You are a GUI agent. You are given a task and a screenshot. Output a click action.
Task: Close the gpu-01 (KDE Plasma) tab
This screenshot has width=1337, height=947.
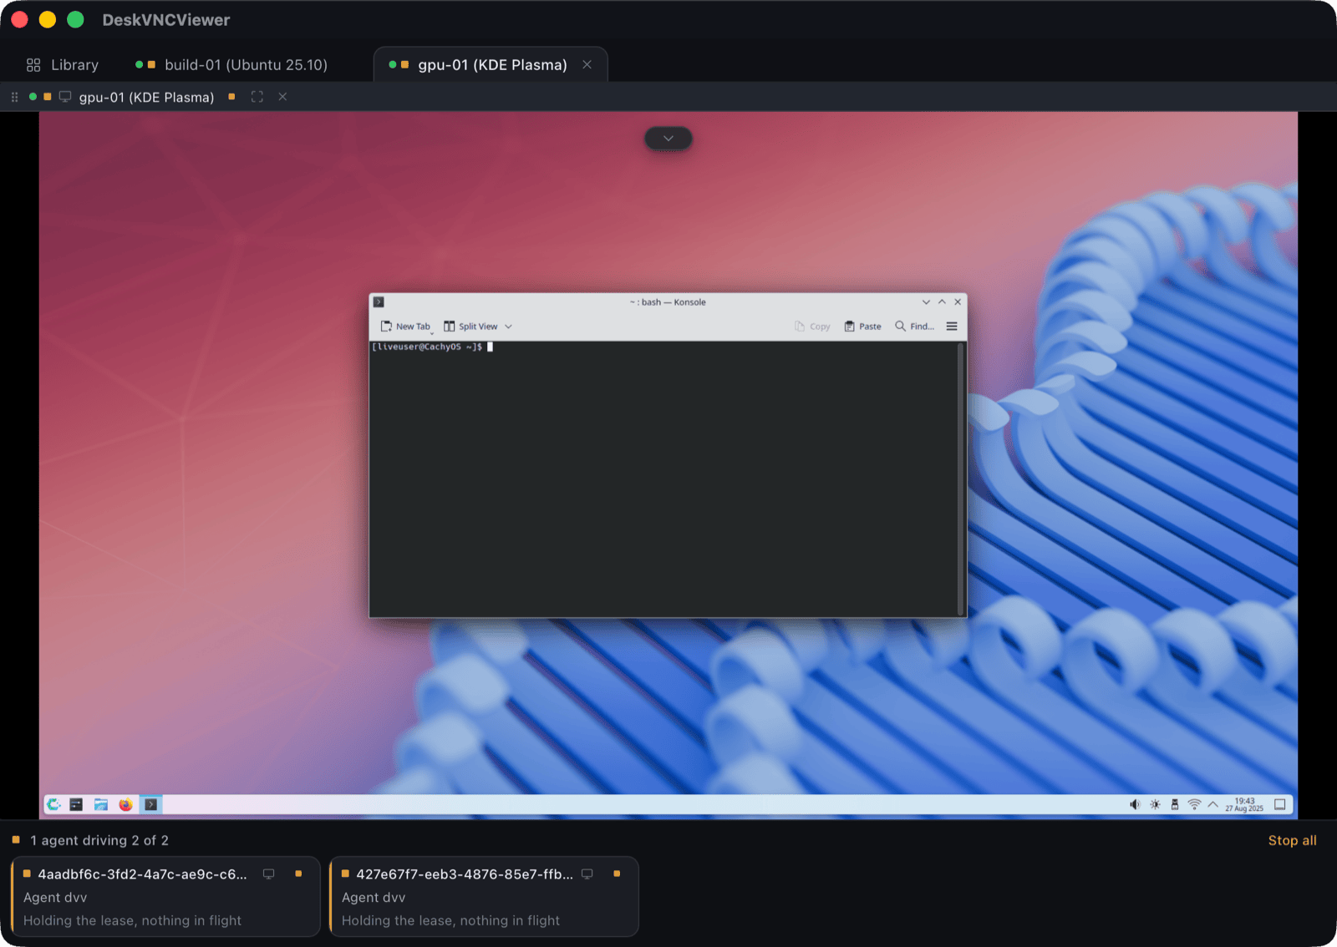pos(587,65)
